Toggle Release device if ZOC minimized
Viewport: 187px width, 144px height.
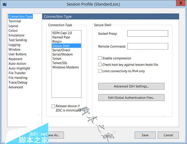53,106
